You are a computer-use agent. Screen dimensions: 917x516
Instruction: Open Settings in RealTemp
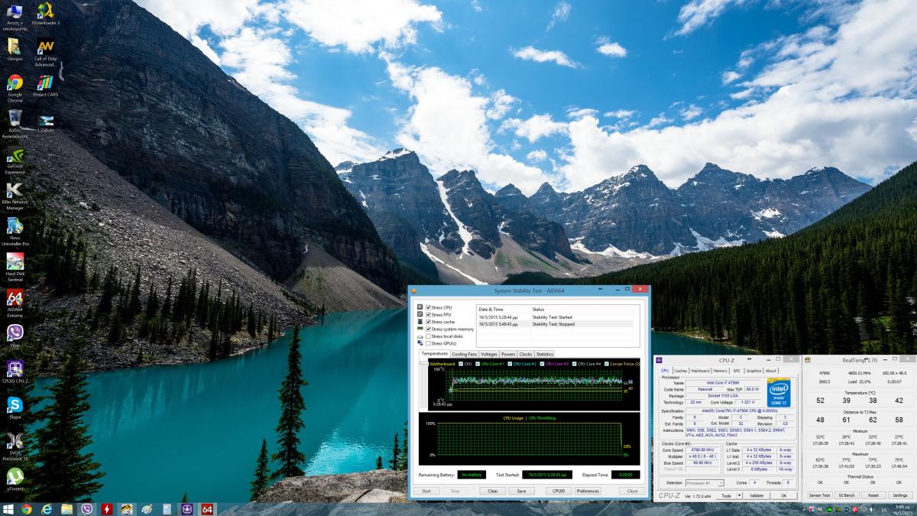pos(899,495)
